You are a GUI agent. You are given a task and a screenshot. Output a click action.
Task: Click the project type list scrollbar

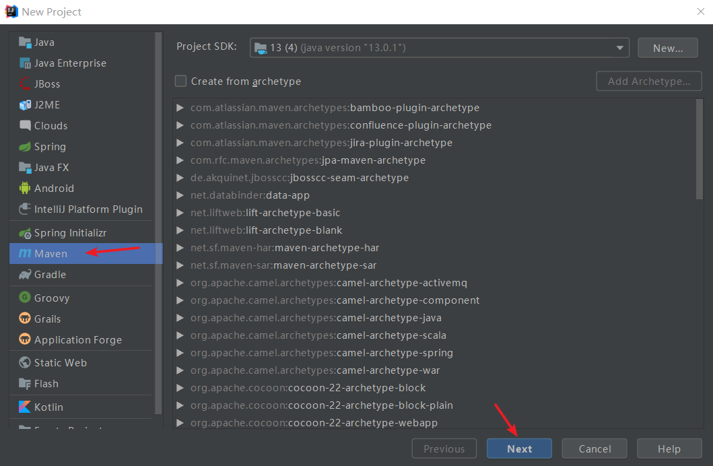pyautogui.click(x=158, y=223)
